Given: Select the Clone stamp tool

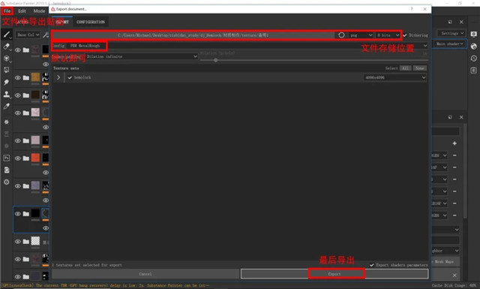Looking at the screenshot, I should (7, 95).
